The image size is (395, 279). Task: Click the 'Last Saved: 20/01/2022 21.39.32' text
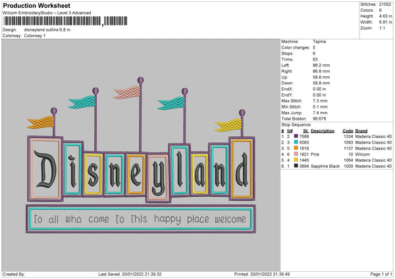click(x=130, y=274)
